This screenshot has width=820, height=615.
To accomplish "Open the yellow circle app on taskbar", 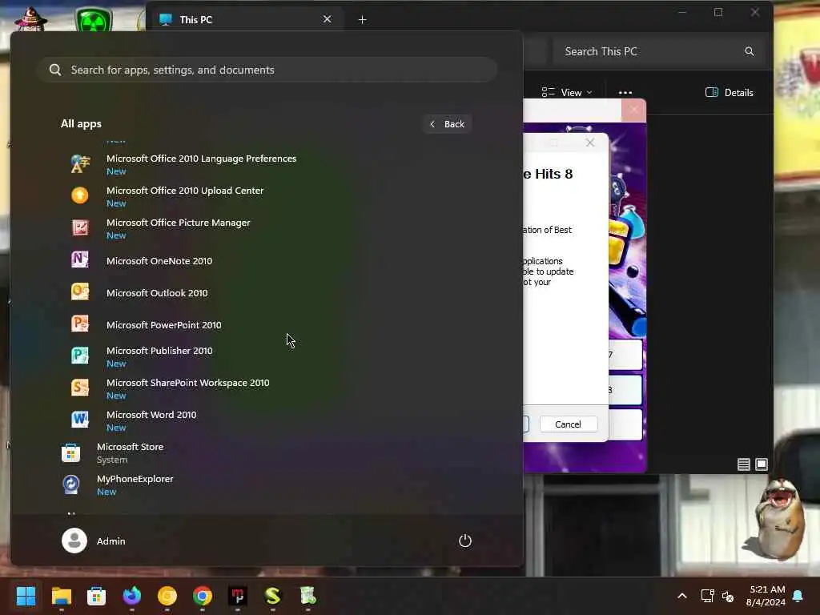I will 167,596.
